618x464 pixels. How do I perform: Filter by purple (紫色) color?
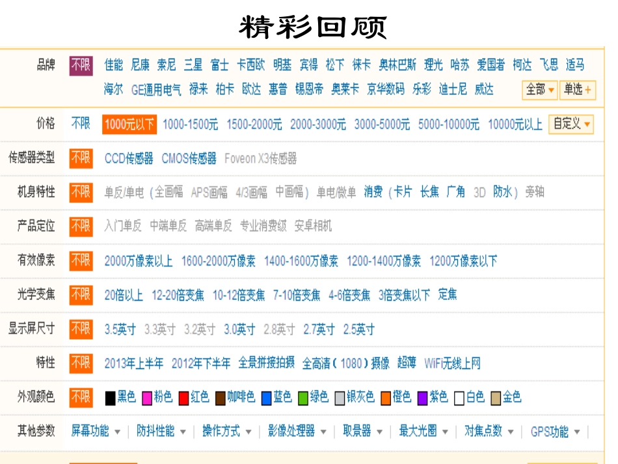[x=433, y=398]
